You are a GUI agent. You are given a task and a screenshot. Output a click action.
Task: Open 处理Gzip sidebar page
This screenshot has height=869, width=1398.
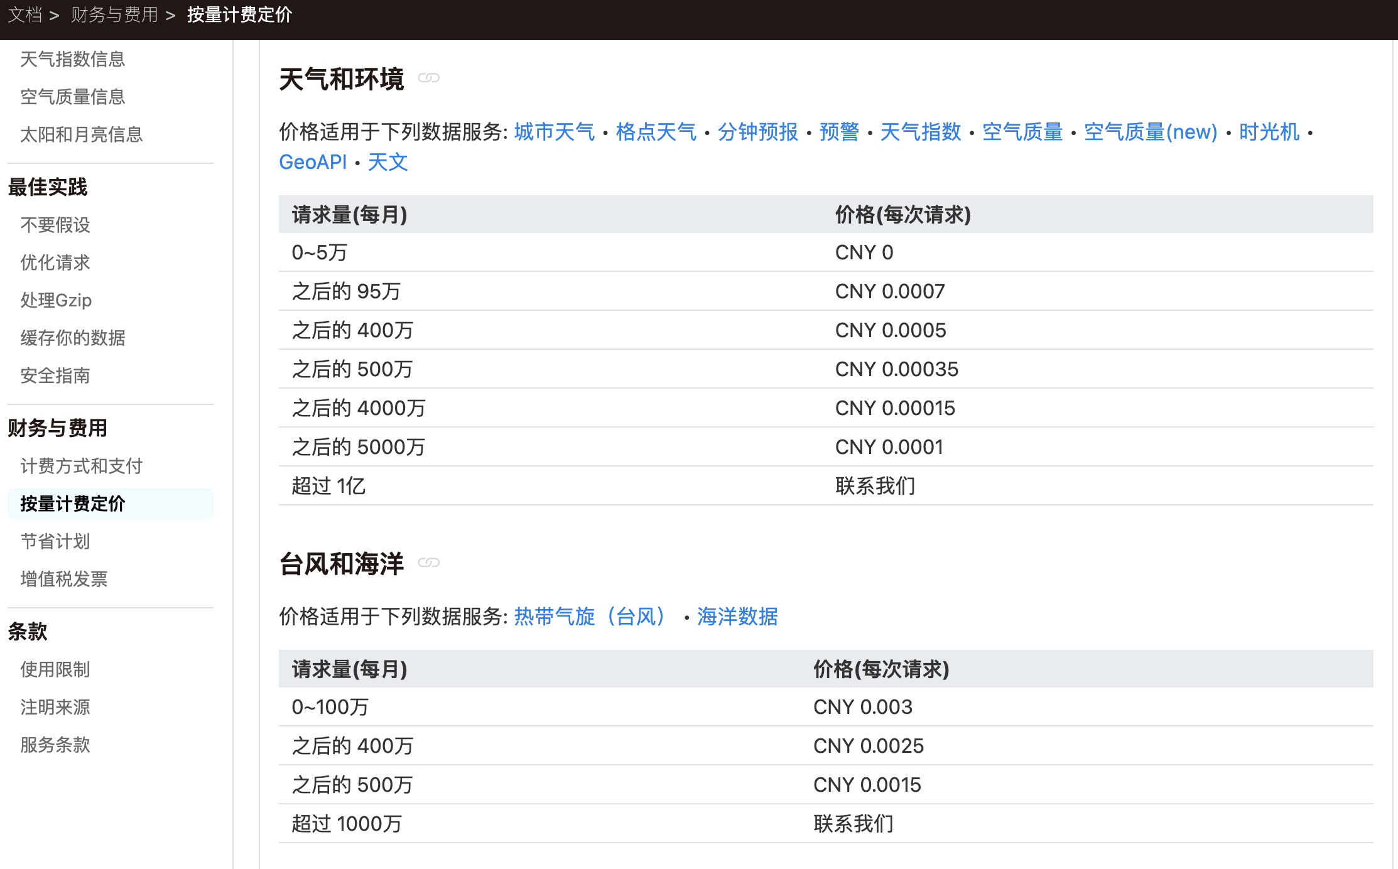pos(56,300)
